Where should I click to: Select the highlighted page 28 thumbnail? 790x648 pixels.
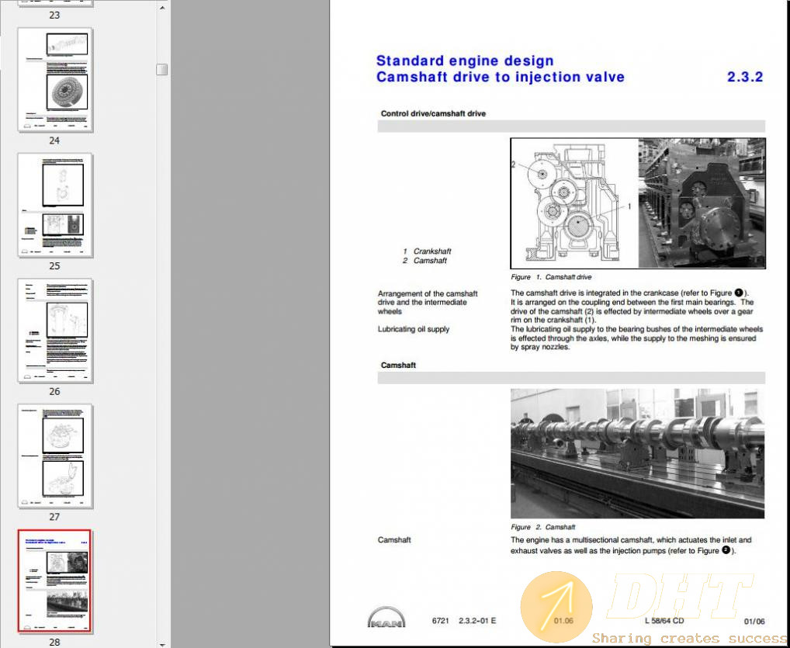54,580
